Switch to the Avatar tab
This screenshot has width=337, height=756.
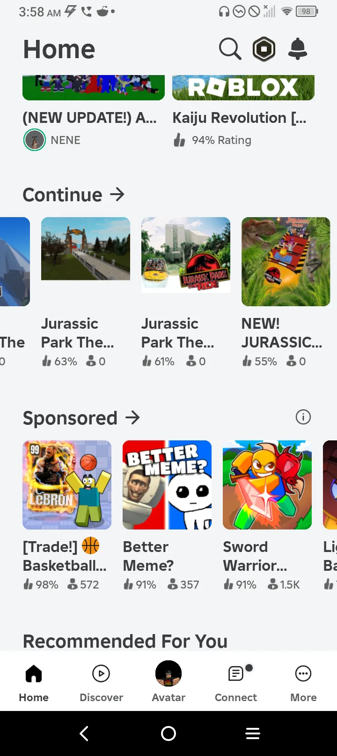pos(168,681)
